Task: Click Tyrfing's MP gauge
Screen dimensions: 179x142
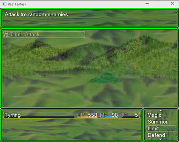Action: point(109,117)
